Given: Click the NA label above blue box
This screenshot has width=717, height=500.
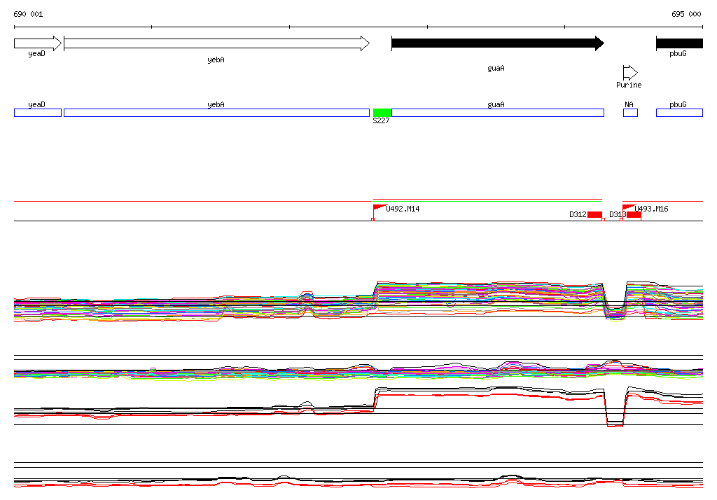Looking at the screenshot, I should [x=629, y=105].
